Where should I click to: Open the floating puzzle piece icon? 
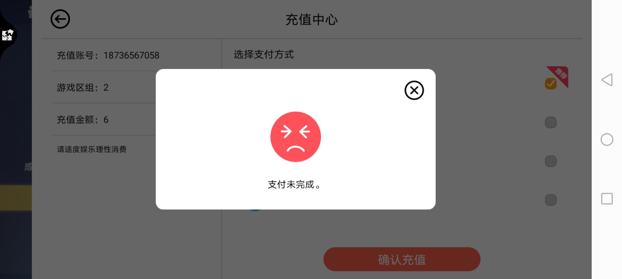point(8,35)
